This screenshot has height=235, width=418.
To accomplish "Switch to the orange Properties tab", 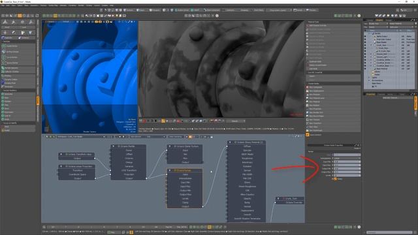I will 370,94.
